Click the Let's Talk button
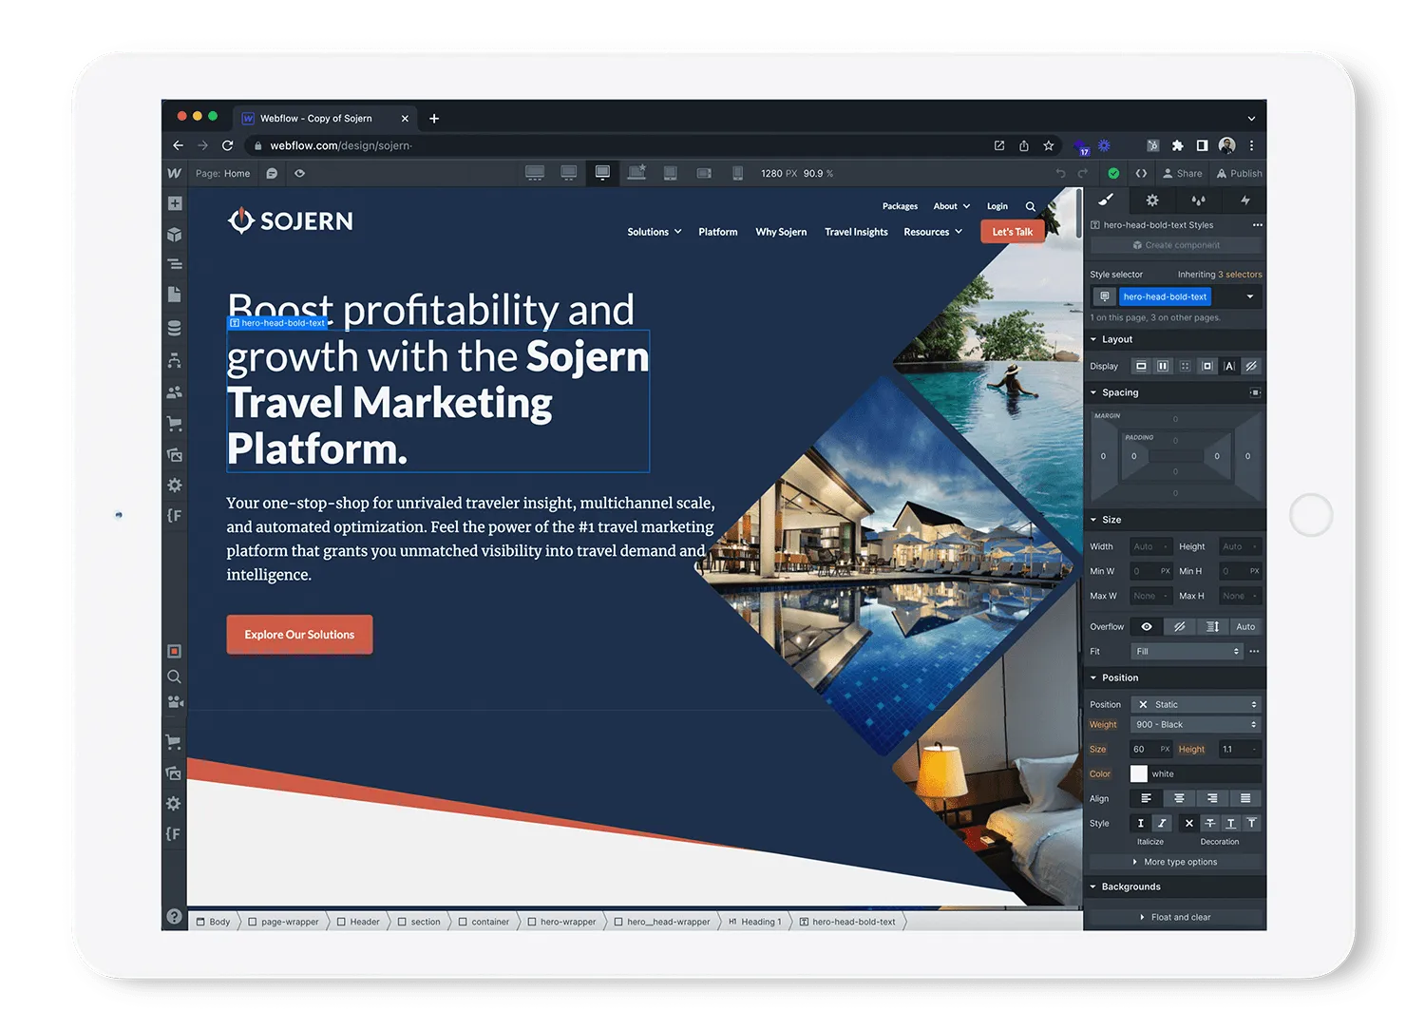Screen dimensions: 1425x1030 pyautogui.click(x=1013, y=232)
